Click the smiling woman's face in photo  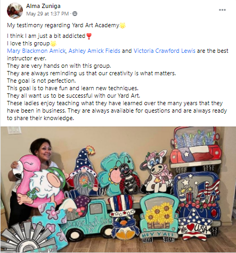(44, 151)
